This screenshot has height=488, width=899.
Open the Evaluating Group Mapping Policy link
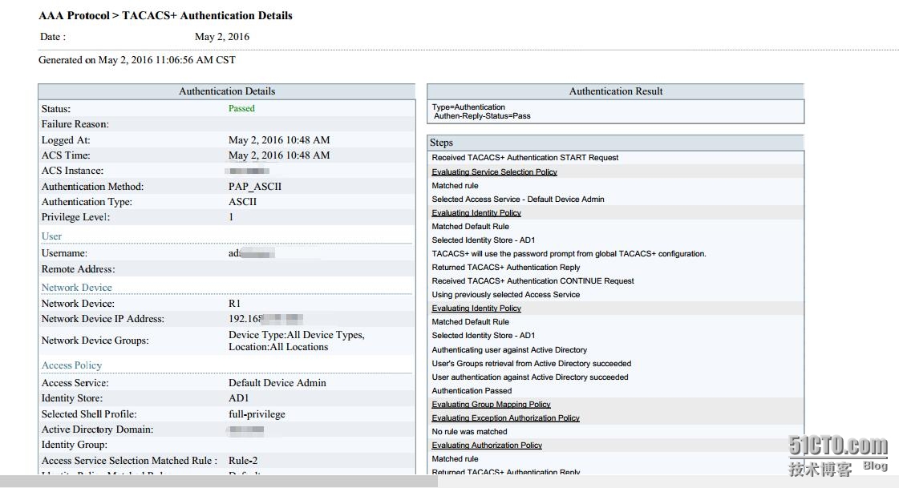point(491,405)
